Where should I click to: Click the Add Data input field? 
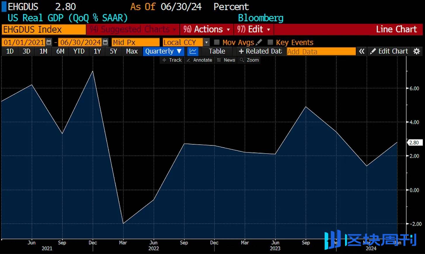(x=321, y=52)
